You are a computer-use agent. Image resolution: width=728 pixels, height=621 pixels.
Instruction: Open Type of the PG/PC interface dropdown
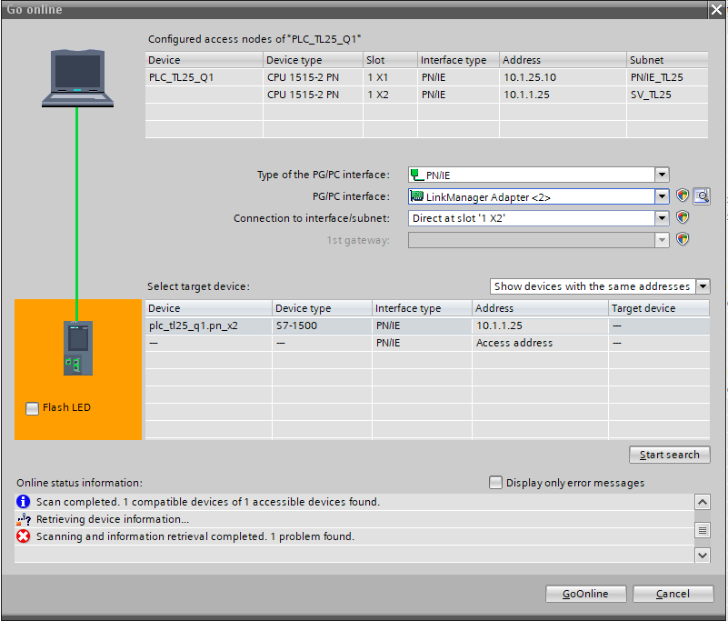[x=662, y=175]
